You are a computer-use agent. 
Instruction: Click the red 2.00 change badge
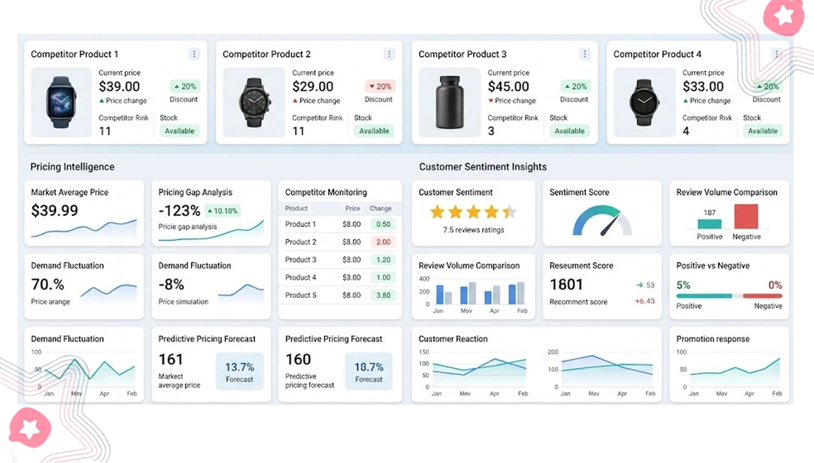(x=383, y=242)
